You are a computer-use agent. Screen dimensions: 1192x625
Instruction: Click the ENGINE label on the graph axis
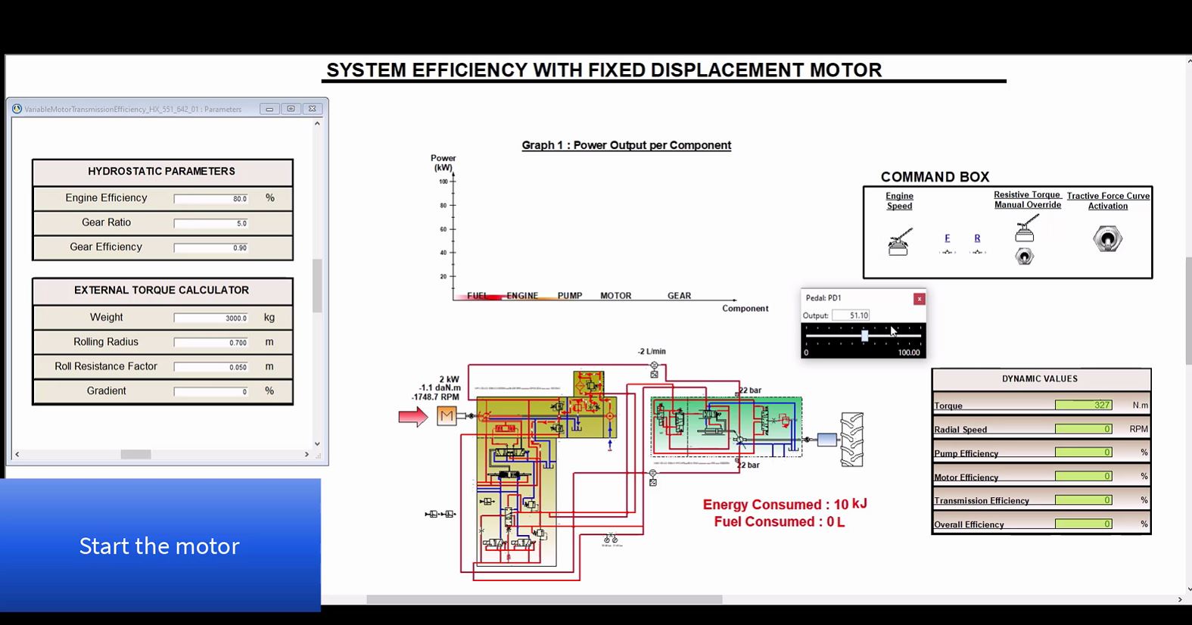[x=522, y=296]
